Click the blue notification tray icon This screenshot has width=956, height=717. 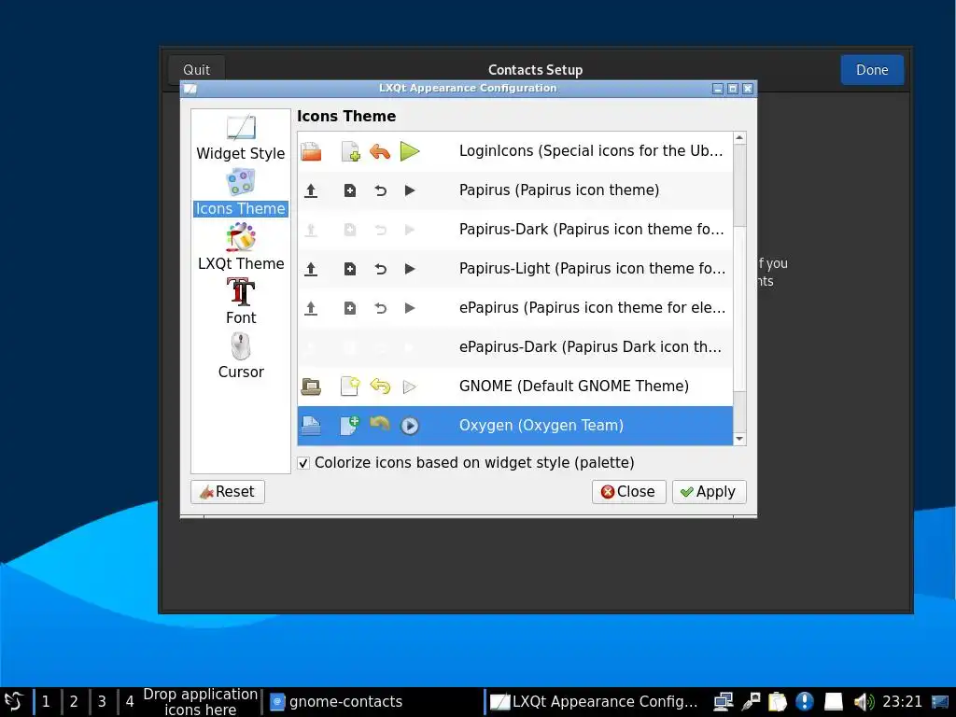pos(805,702)
